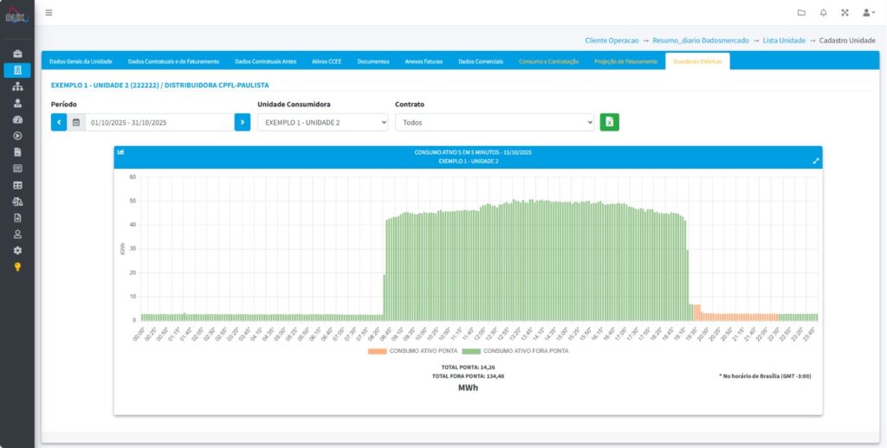Expand the chart with maximize icon
Viewport: 887px width, 448px height.
coord(815,161)
